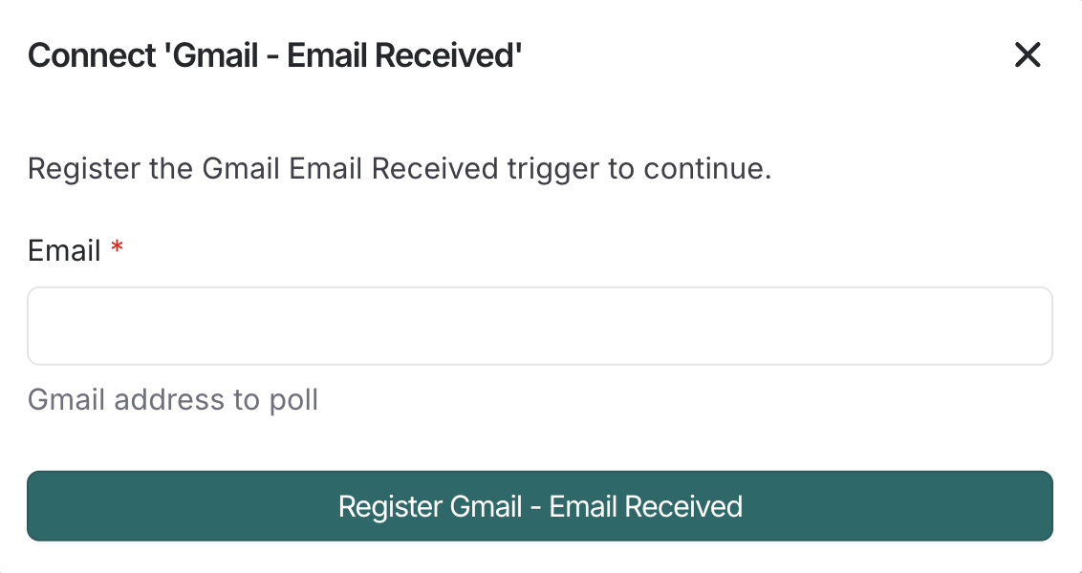Click the asterisk beside the Email label

coord(117,250)
